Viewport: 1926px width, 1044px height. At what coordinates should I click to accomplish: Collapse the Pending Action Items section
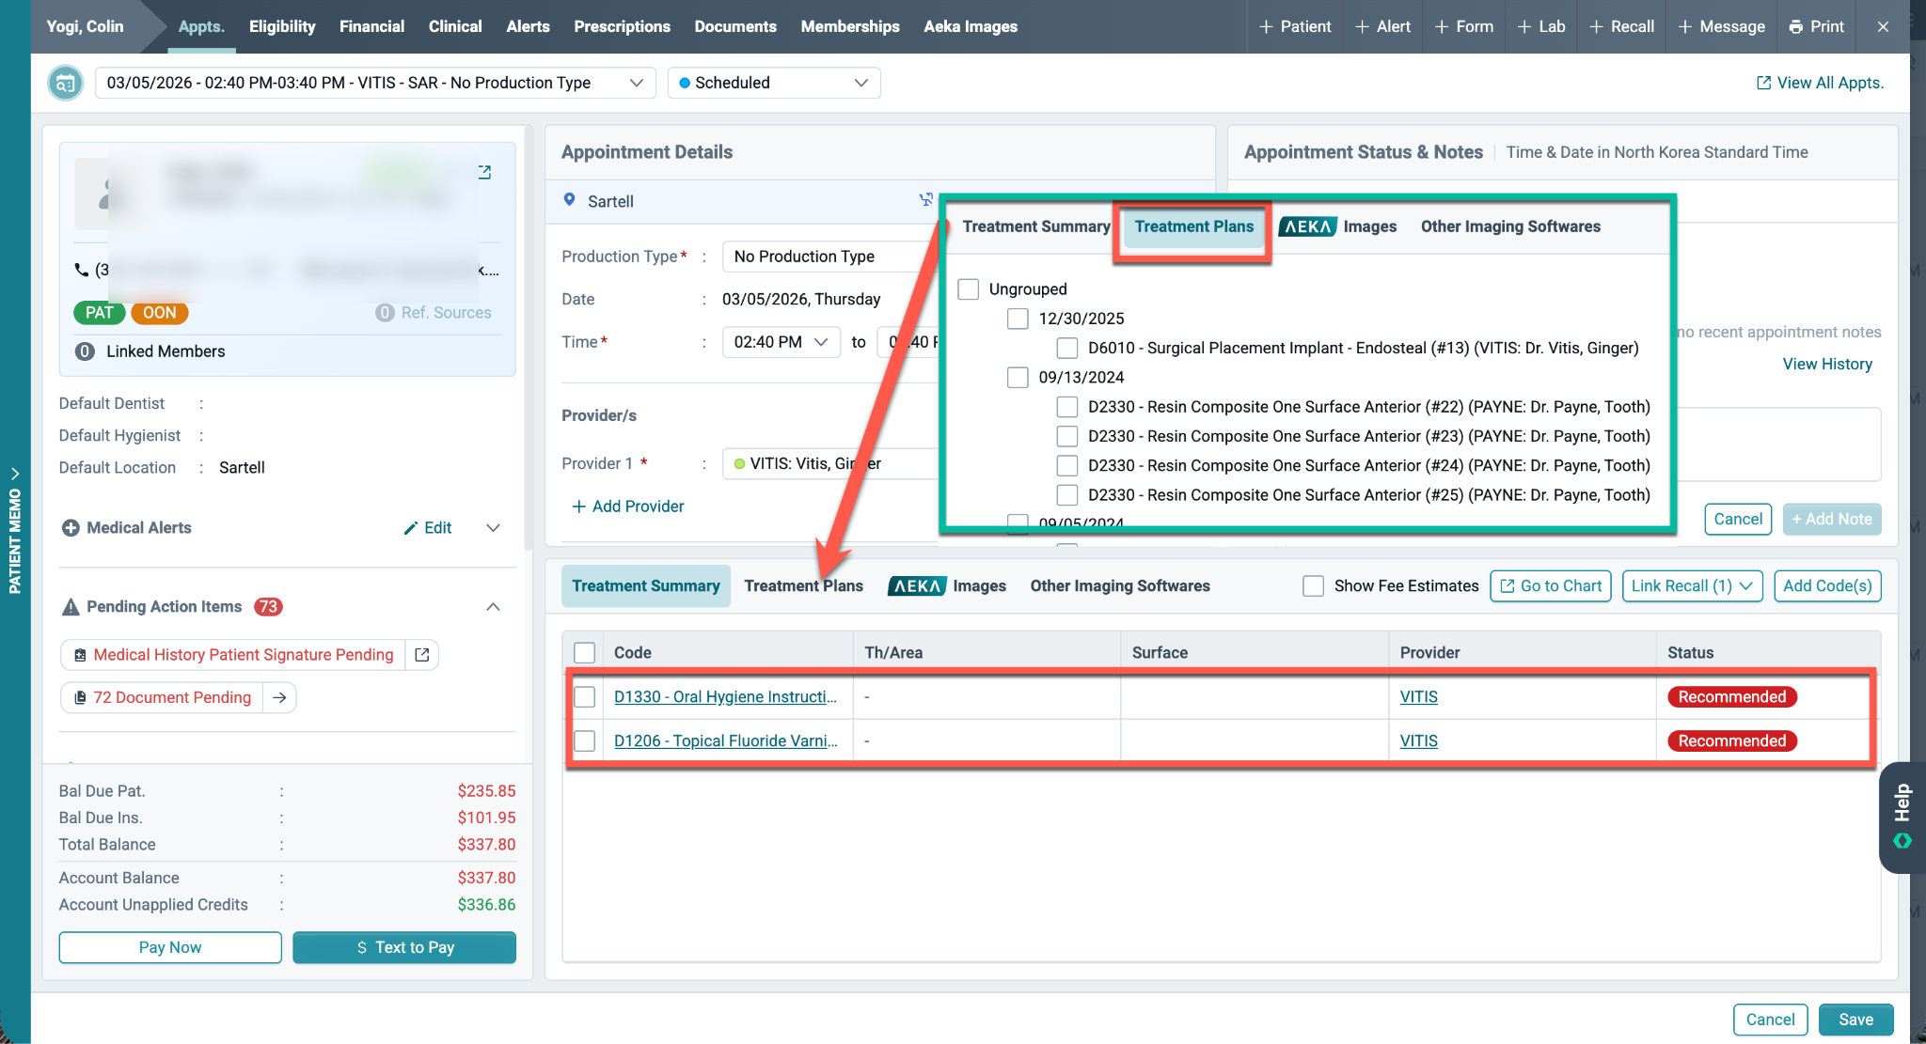click(x=493, y=607)
